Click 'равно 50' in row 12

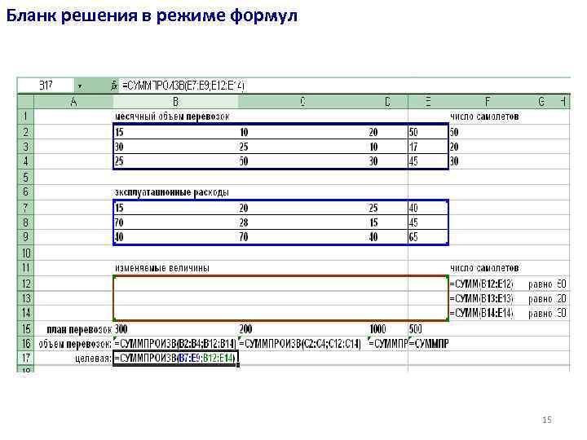[x=547, y=284]
